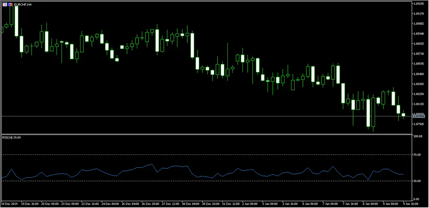
Task: Click the EURCHF,H4 chart title
Action: click(x=23, y=5)
